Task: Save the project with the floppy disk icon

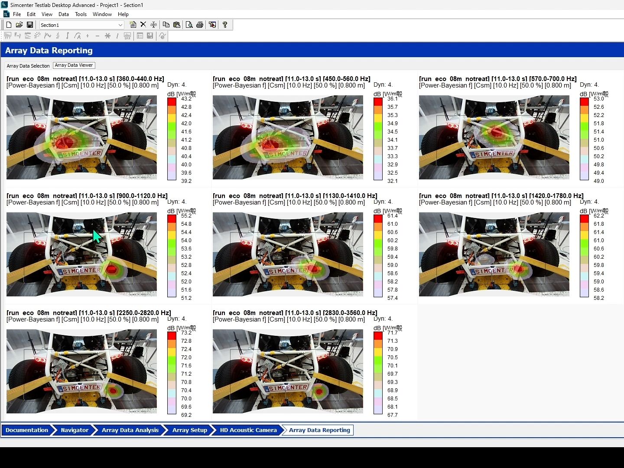Action: 30,25
